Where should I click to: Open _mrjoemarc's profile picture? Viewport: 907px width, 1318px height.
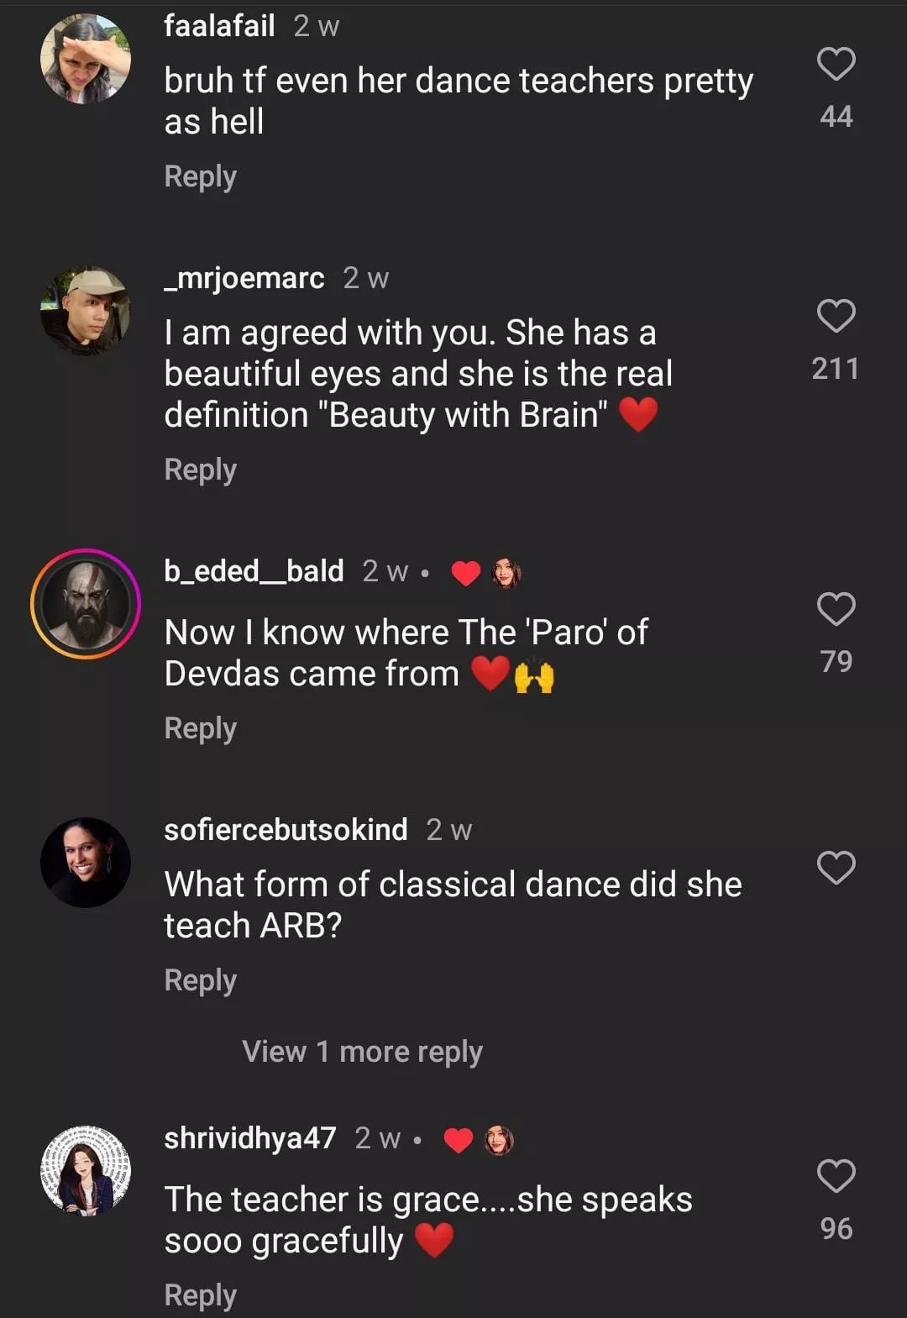(x=86, y=311)
